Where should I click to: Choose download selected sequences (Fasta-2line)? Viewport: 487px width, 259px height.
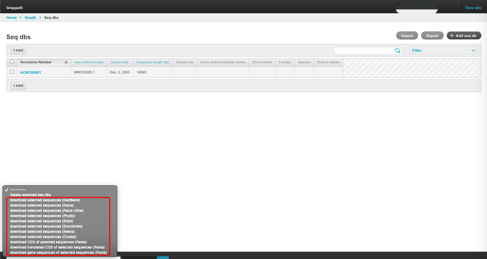(x=60, y=210)
